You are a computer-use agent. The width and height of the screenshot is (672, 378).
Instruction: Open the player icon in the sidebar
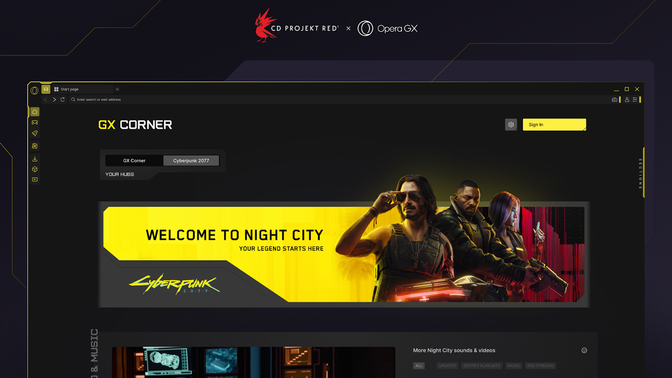point(35,179)
